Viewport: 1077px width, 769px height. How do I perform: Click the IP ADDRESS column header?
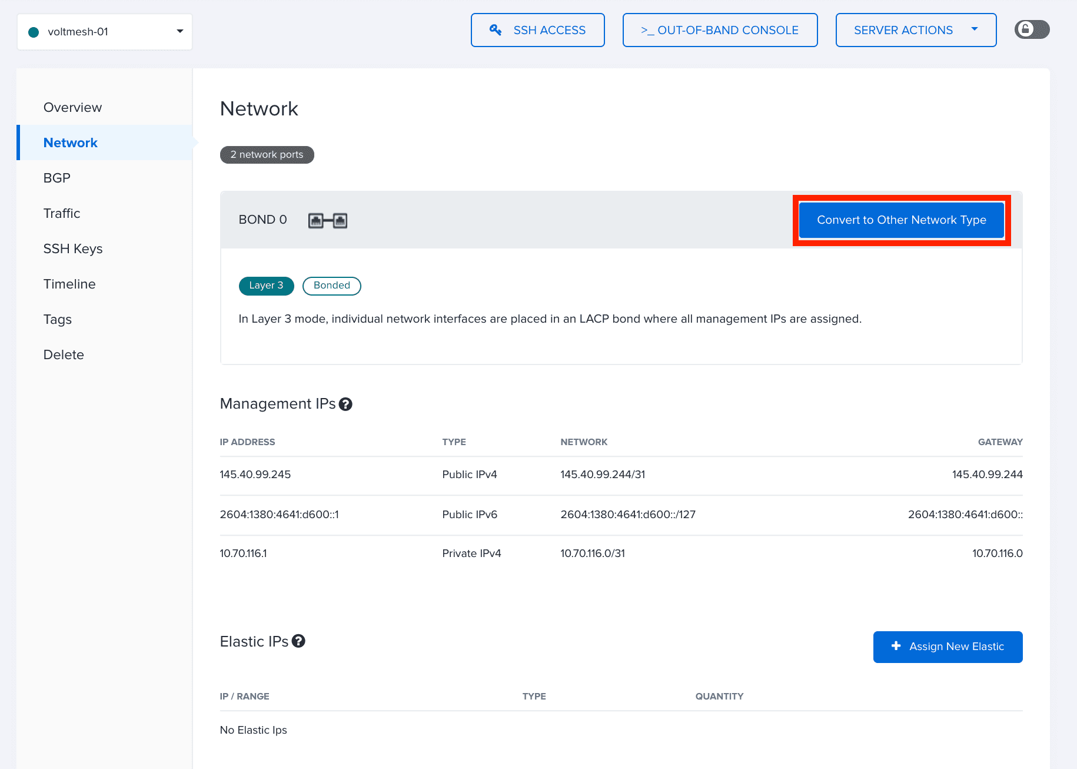pos(247,442)
